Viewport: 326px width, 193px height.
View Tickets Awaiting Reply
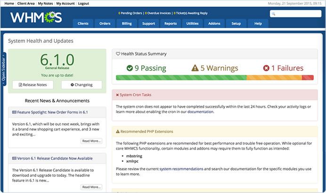pos(190,13)
